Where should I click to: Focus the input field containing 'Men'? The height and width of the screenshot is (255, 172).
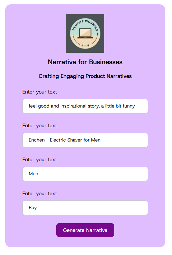85,174
